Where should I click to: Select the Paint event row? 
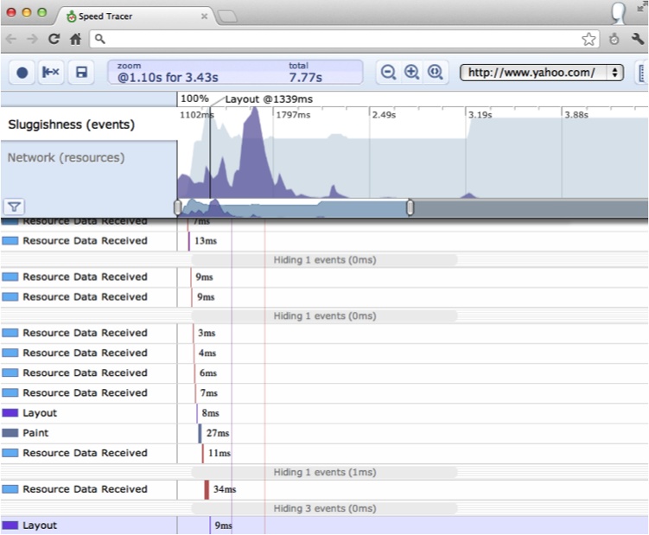click(x=325, y=433)
